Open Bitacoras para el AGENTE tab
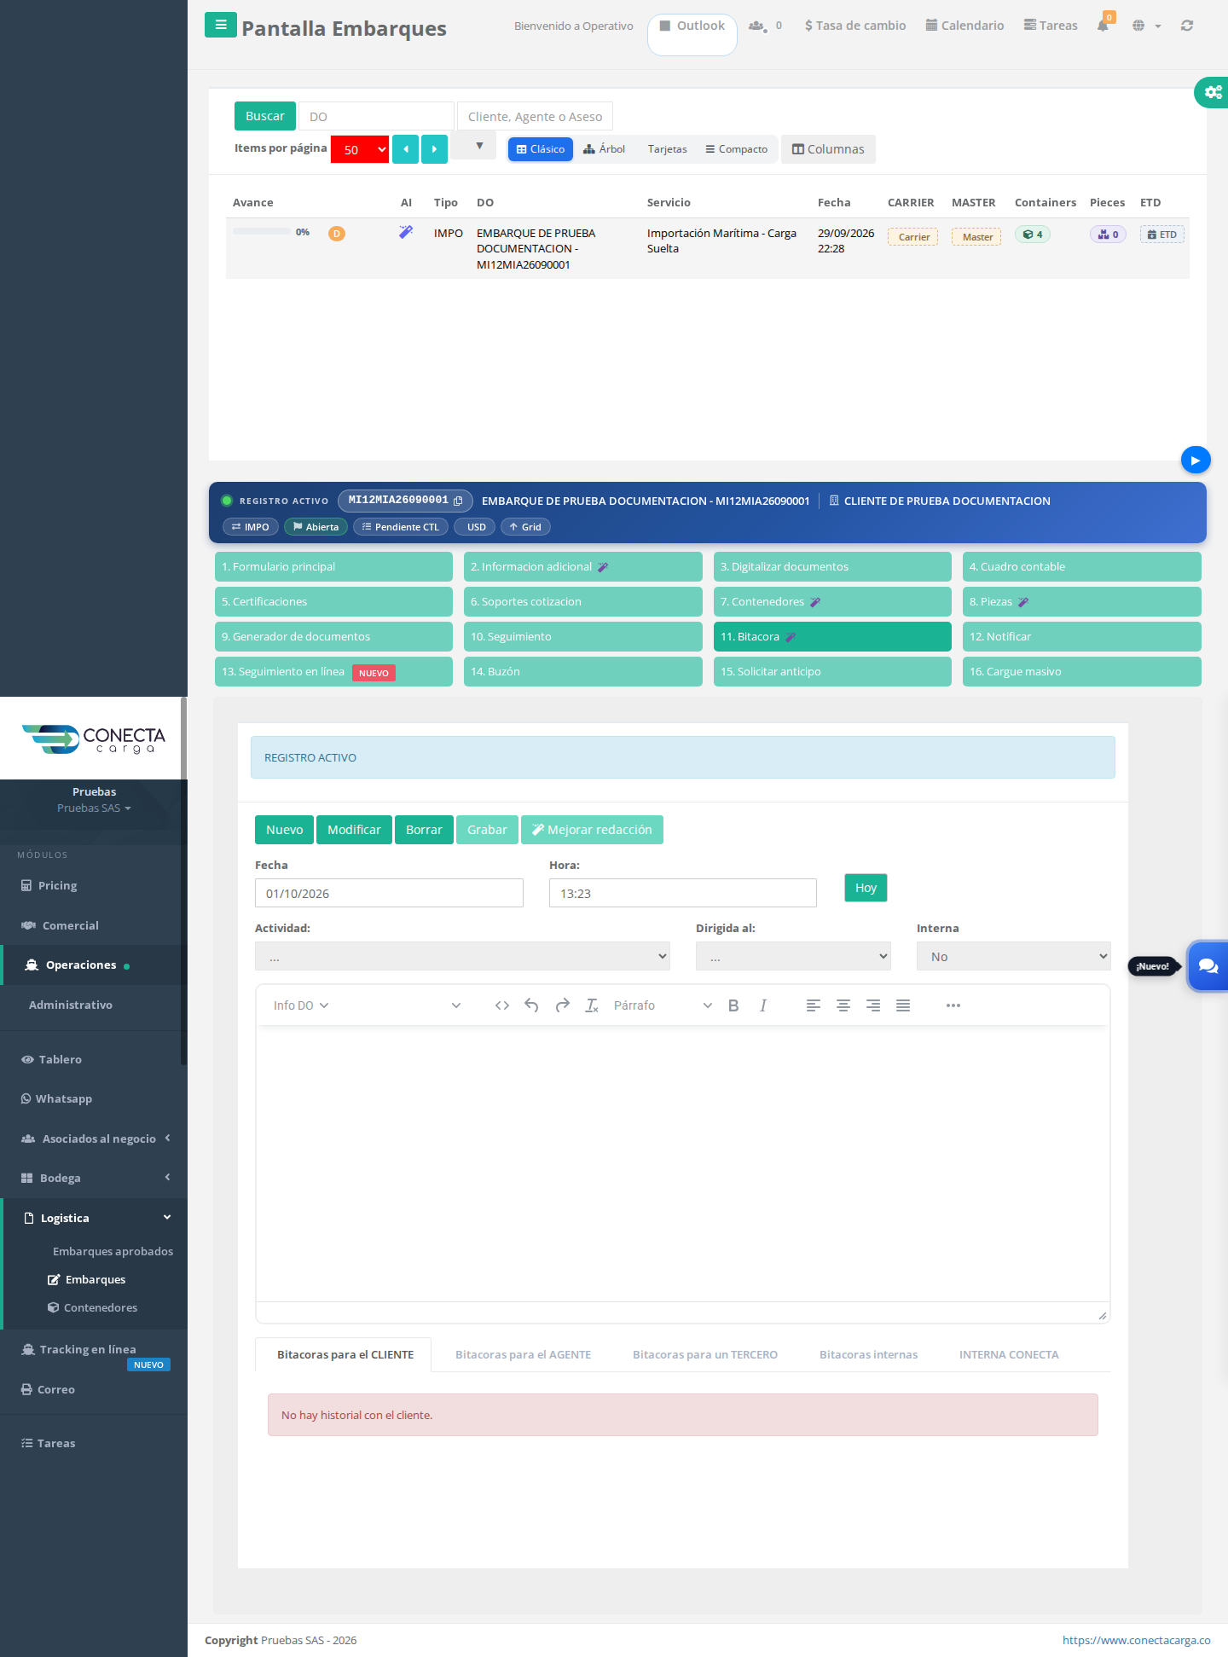 pos(523,1354)
